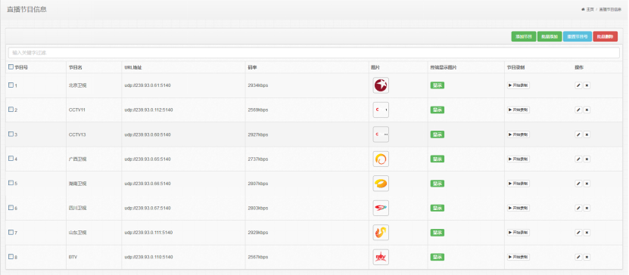
Task: Toggle the green 显示 badge for 山东卫视
Action: (x=437, y=233)
